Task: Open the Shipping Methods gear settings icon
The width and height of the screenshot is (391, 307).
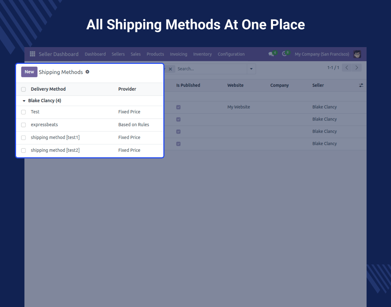Action: coord(87,72)
